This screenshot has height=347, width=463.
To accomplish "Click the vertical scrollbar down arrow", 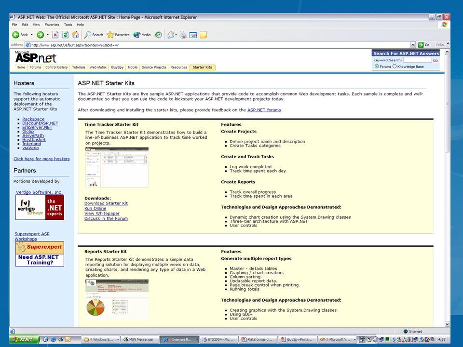I will click(447, 324).
